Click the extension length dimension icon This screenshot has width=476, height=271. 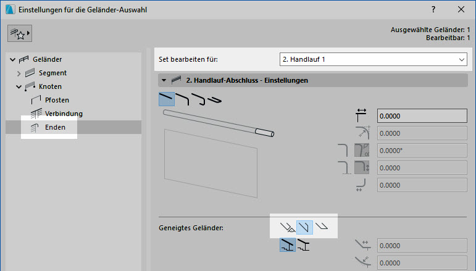[x=361, y=115]
